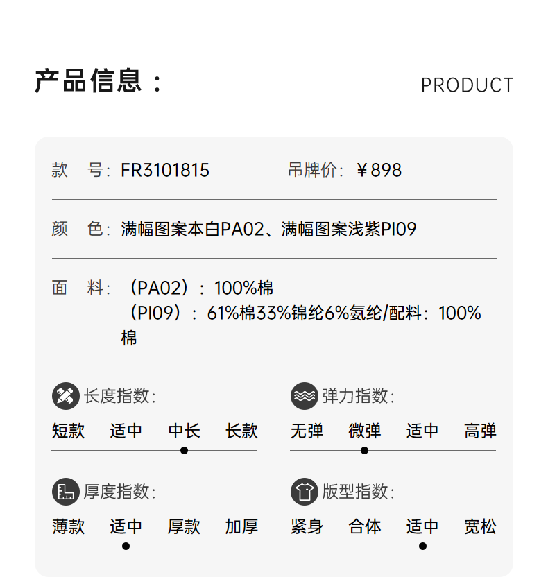Select 短款 on the length scale
The image size is (548, 577).
(68, 431)
